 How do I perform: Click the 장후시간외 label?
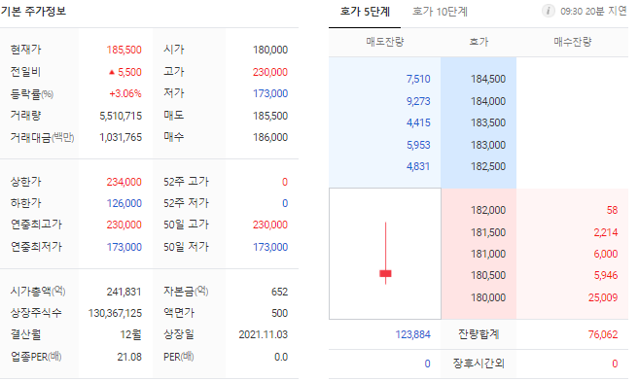click(x=479, y=364)
